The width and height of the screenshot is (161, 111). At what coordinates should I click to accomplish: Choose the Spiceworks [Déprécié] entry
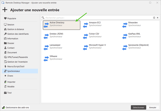pos(138,46)
